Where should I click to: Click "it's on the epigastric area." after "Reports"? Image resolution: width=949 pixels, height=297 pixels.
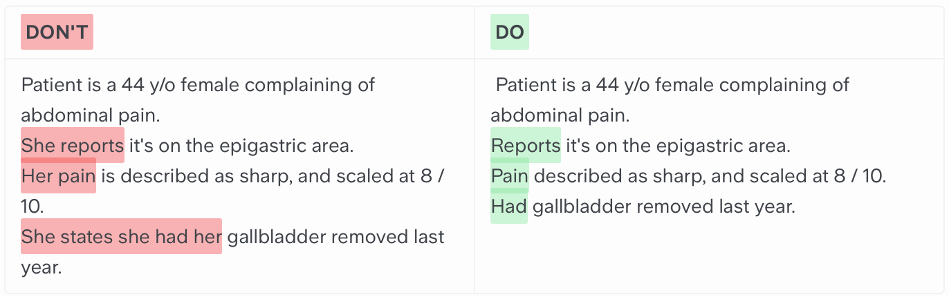coord(678,146)
